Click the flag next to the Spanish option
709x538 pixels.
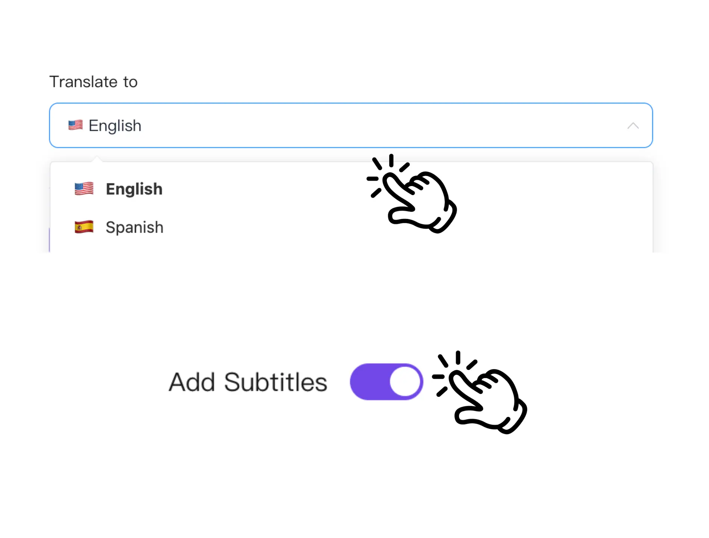click(84, 227)
